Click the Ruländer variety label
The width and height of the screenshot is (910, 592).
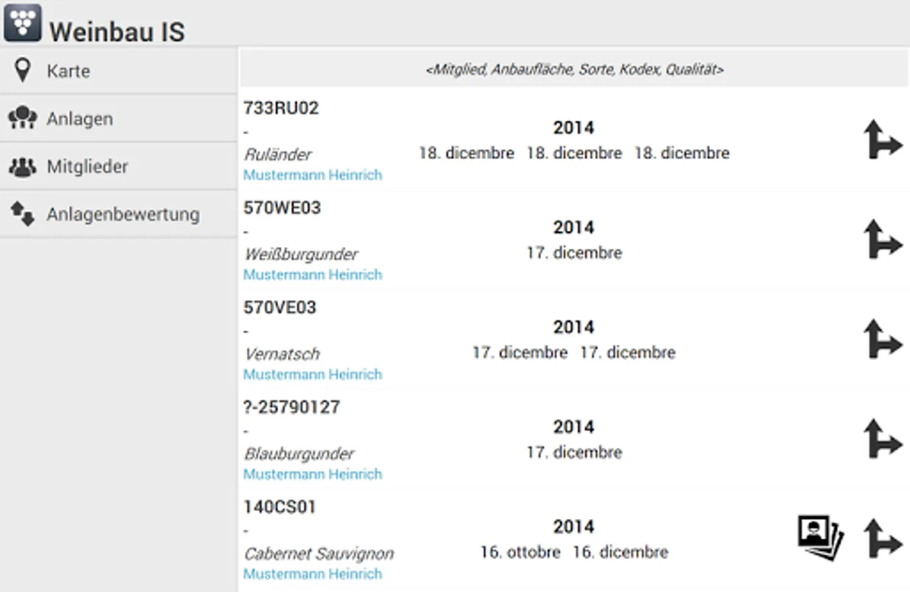pyautogui.click(x=278, y=155)
